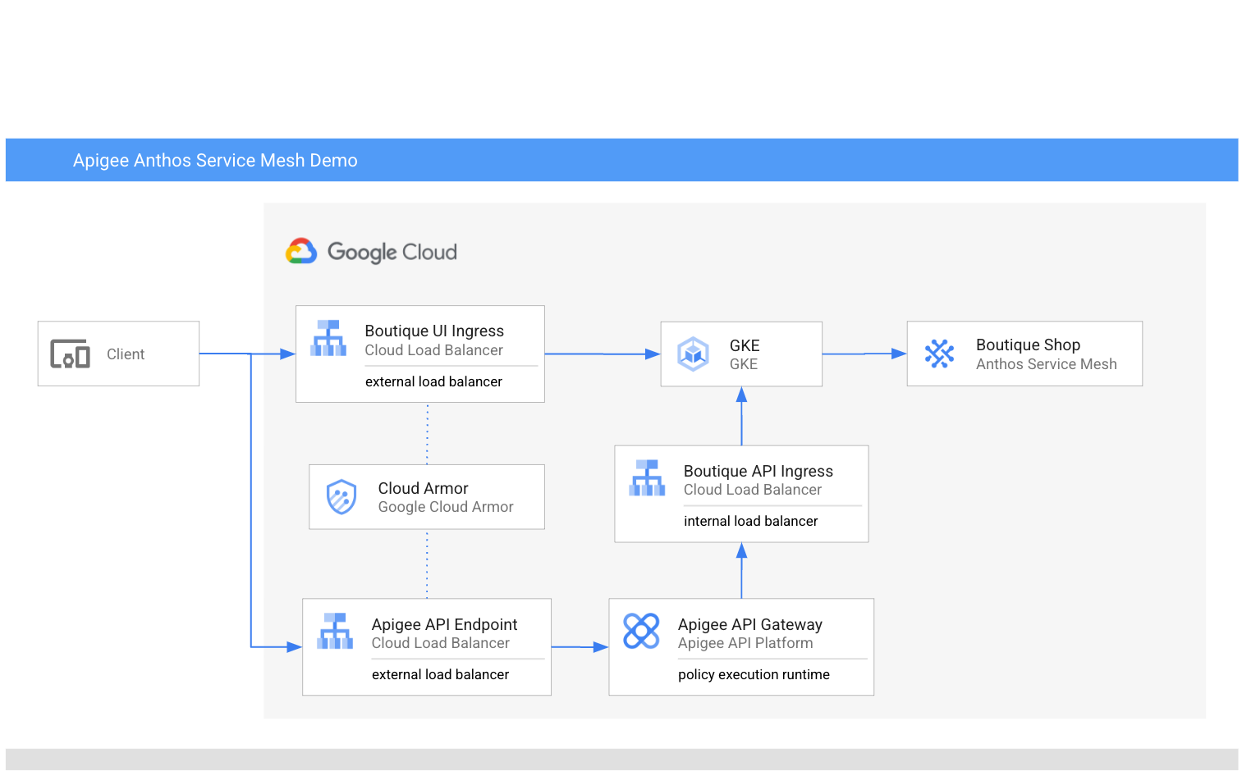Viewport: 1242px width, 776px height.
Task: Click the Apigee API Endpoint load balancer icon
Action: point(335,631)
